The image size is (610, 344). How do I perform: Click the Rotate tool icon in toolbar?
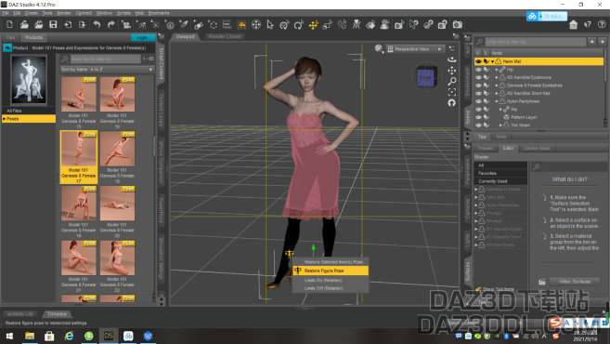point(299,25)
